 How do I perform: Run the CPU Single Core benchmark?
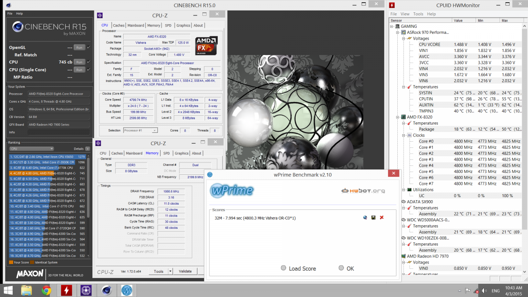(79, 70)
